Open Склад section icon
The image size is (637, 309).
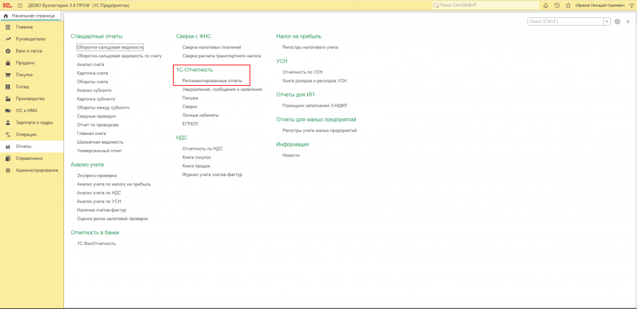7,86
